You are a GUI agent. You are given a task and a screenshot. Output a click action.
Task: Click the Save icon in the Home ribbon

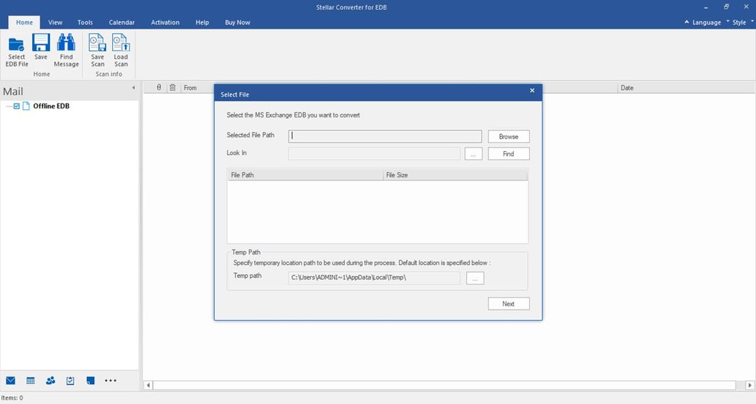coord(41,48)
